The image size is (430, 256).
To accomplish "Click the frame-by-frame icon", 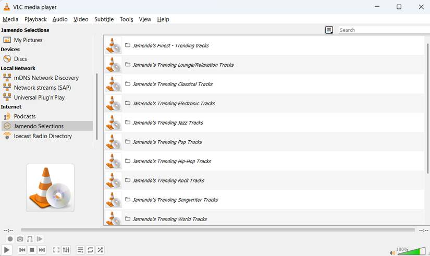I will pyautogui.click(x=40, y=239).
